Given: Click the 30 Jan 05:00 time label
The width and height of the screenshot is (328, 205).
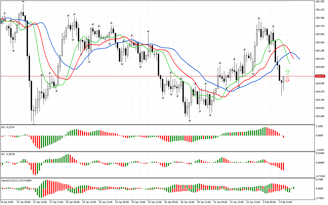Looking at the screenshot, I should [x=171, y=202].
